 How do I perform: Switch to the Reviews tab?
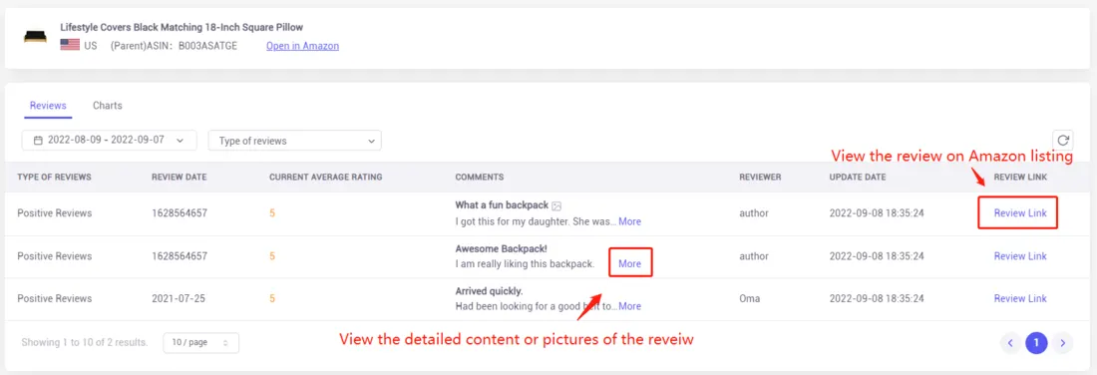point(48,106)
